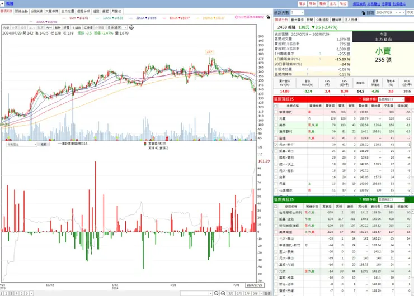Click the 到價通知 link at top right
The image size is (414, 296).
click(x=399, y=4)
